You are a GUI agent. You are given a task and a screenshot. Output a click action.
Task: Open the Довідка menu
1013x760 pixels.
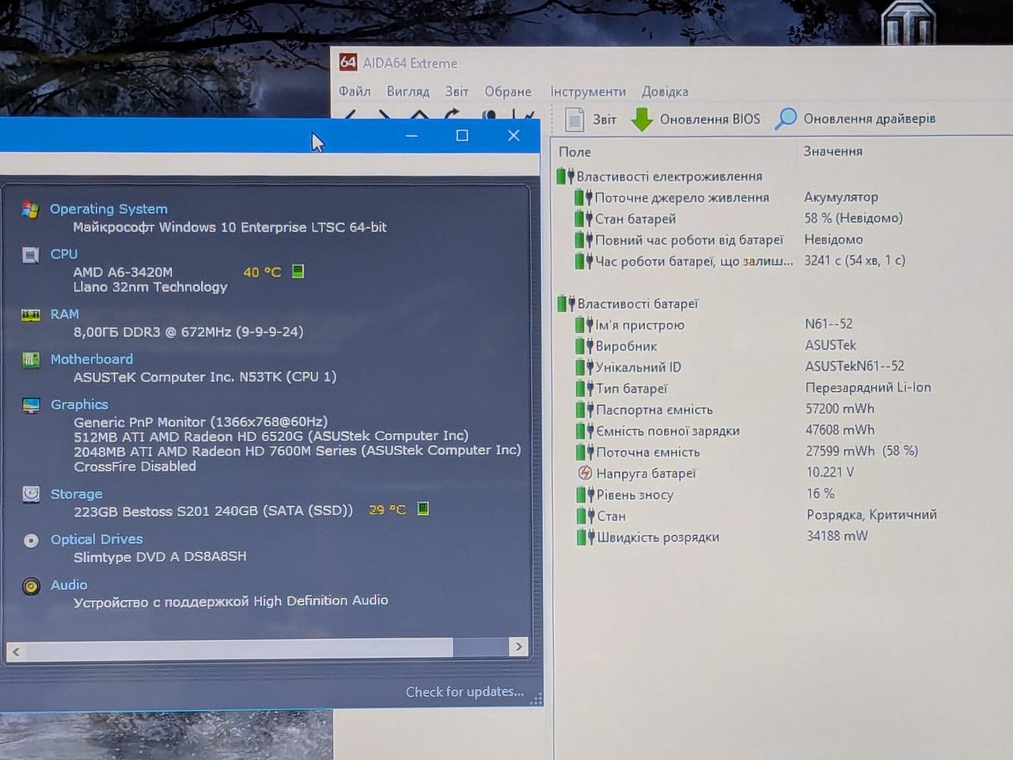[665, 92]
